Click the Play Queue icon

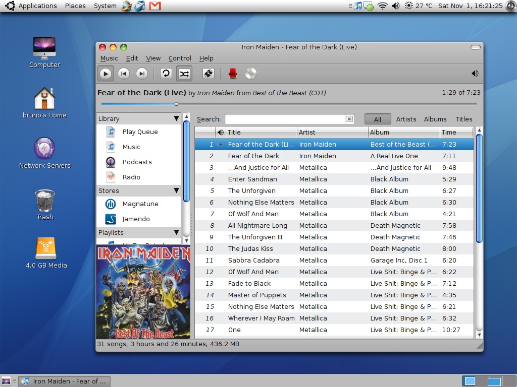coord(111,132)
